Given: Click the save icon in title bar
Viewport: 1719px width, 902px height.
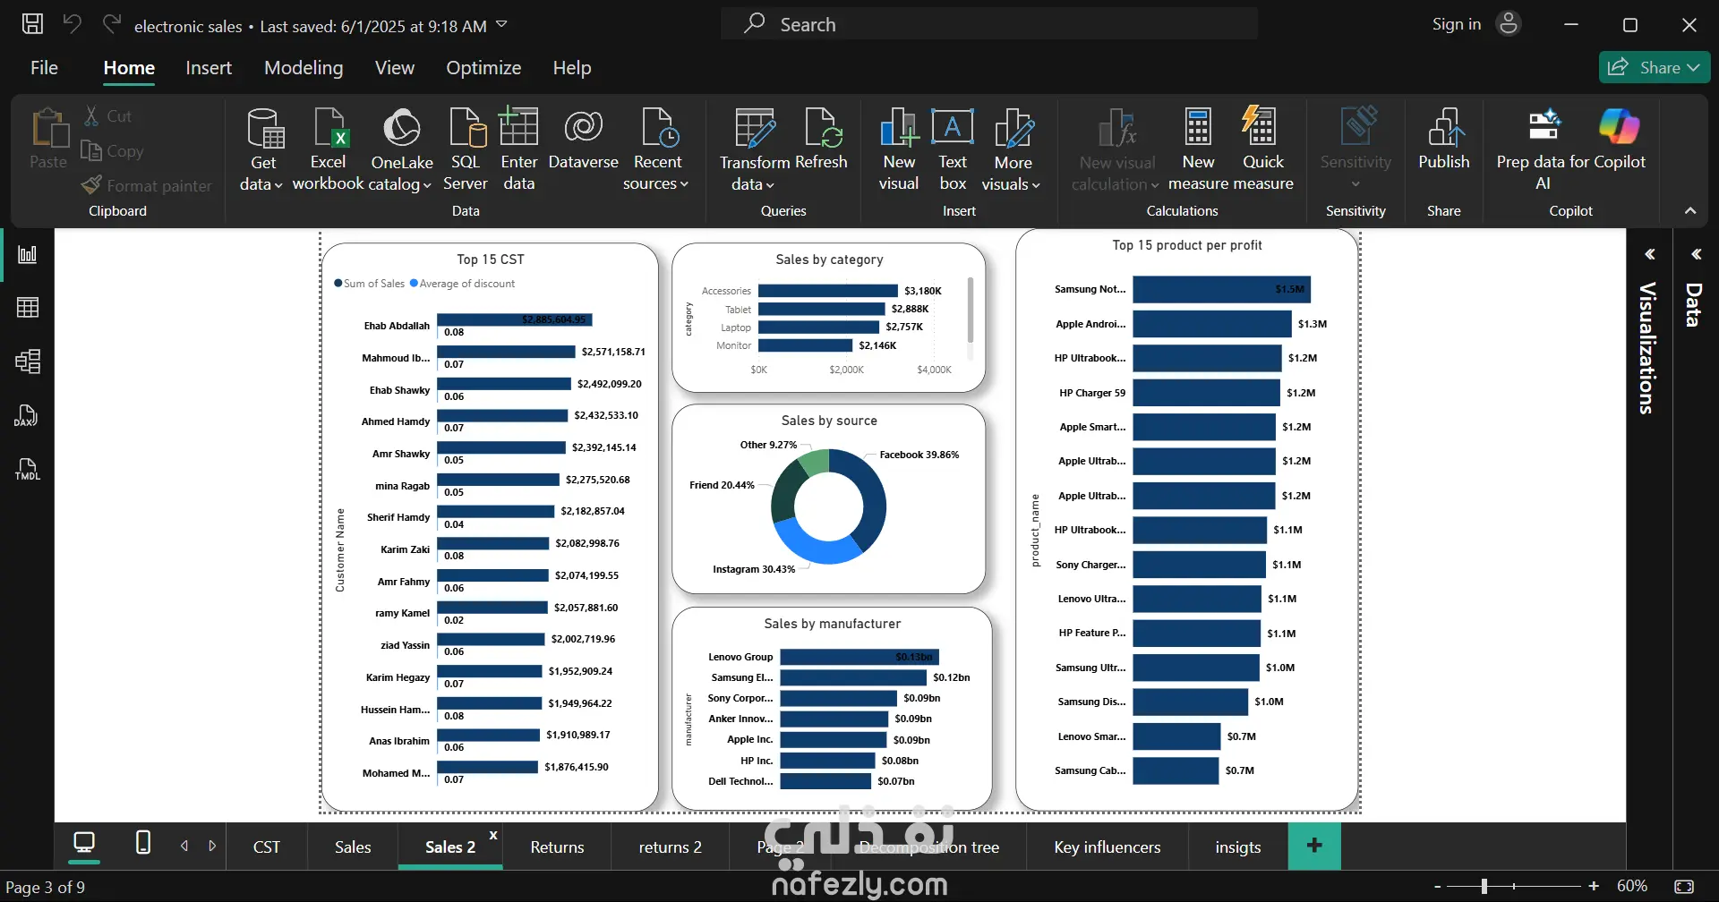Looking at the screenshot, I should [x=32, y=24].
